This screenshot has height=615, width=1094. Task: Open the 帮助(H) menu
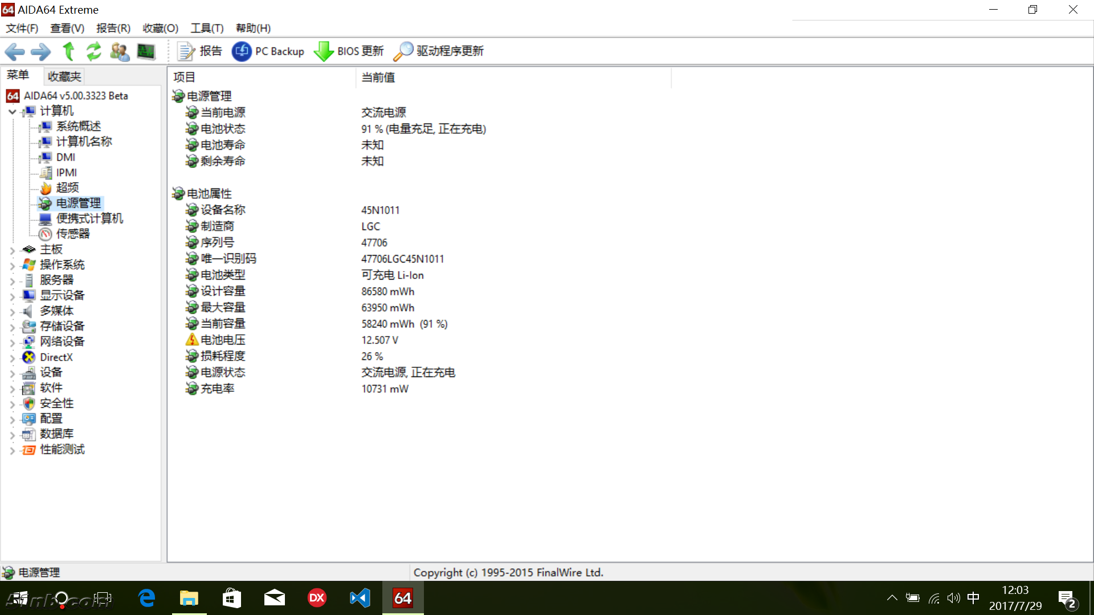[253, 28]
